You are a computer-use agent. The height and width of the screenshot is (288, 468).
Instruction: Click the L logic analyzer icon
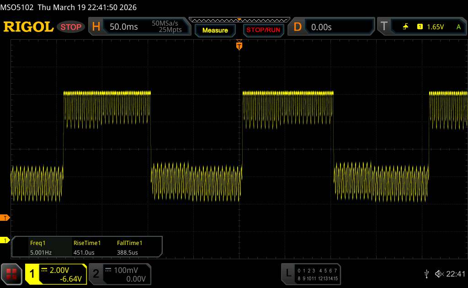click(x=288, y=273)
